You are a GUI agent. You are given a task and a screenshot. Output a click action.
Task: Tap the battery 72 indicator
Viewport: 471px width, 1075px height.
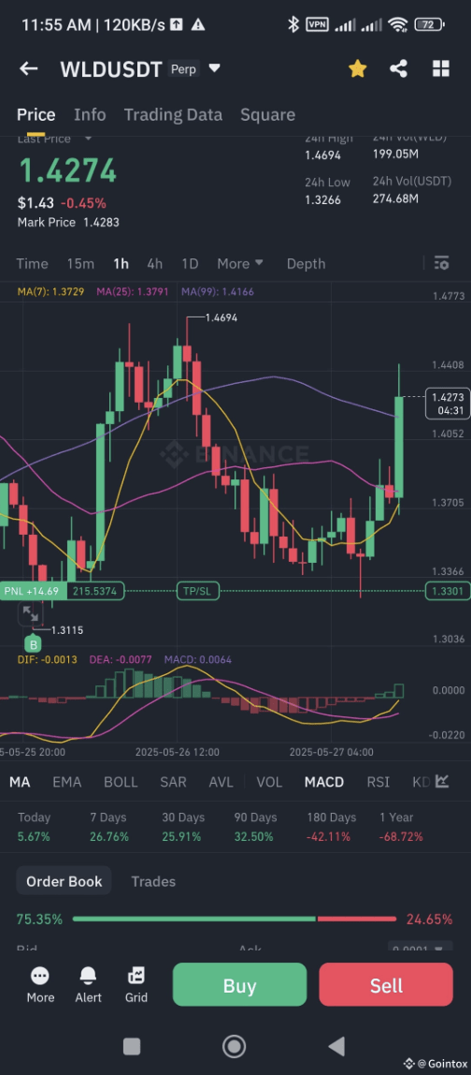(429, 24)
